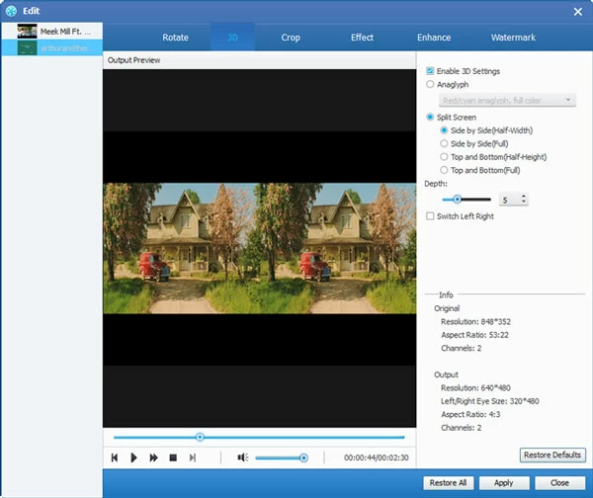Click the Restore Defaults button
593x498 pixels.
(x=552, y=456)
